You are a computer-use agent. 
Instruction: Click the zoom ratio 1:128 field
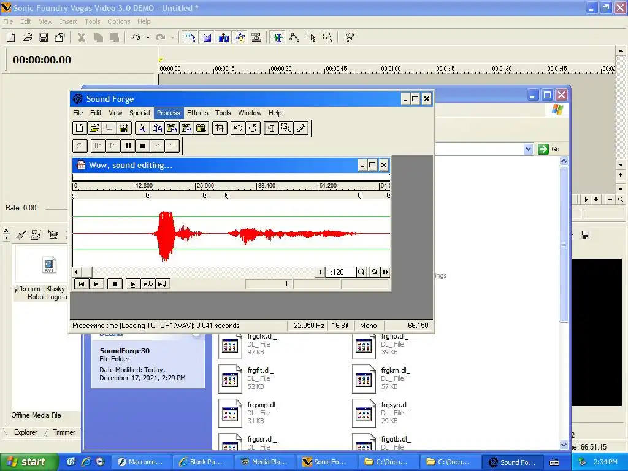coord(340,272)
